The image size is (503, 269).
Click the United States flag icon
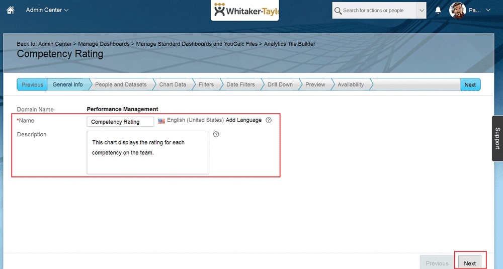(x=161, y=121)
